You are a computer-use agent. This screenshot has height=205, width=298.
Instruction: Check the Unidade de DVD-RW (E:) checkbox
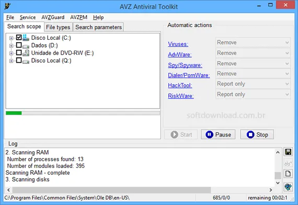click(19, 53)
